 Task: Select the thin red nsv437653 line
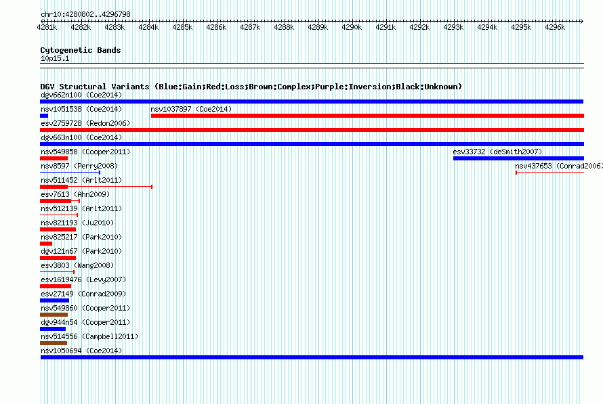[x=550, y=173]
